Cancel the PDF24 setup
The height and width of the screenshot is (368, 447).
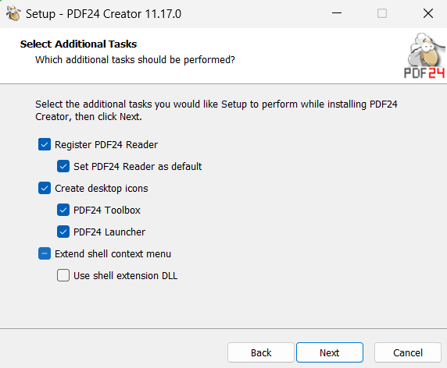[408, 352]
